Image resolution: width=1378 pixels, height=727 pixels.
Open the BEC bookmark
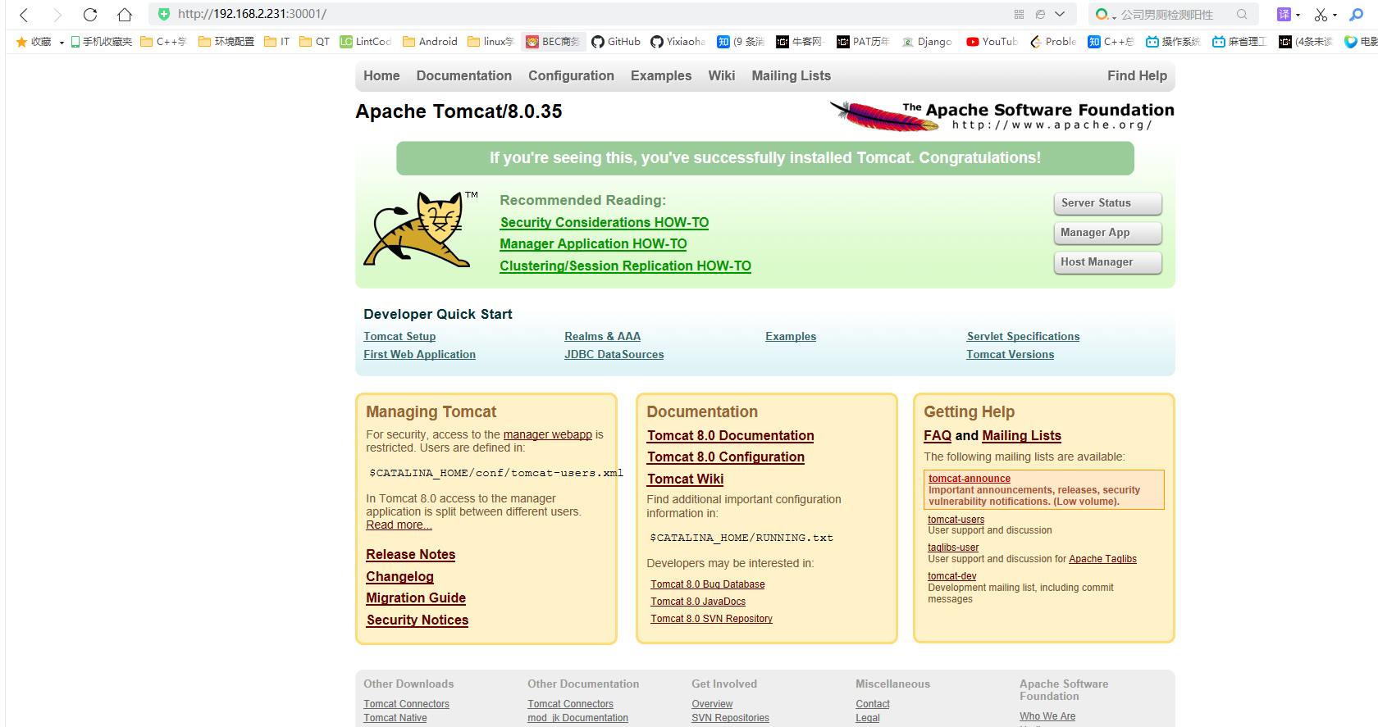[553, 42]
